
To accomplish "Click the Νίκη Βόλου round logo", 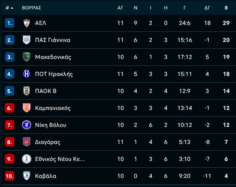I will click(x=27, y=125).
